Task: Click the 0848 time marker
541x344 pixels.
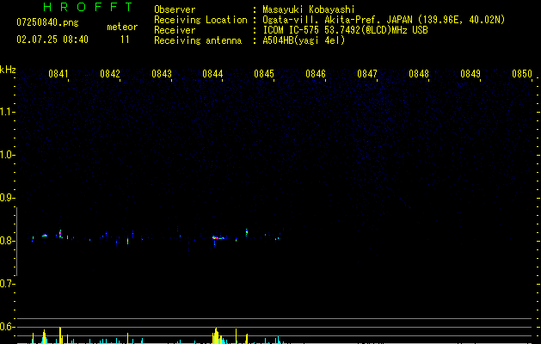Action: coord(419,74)
